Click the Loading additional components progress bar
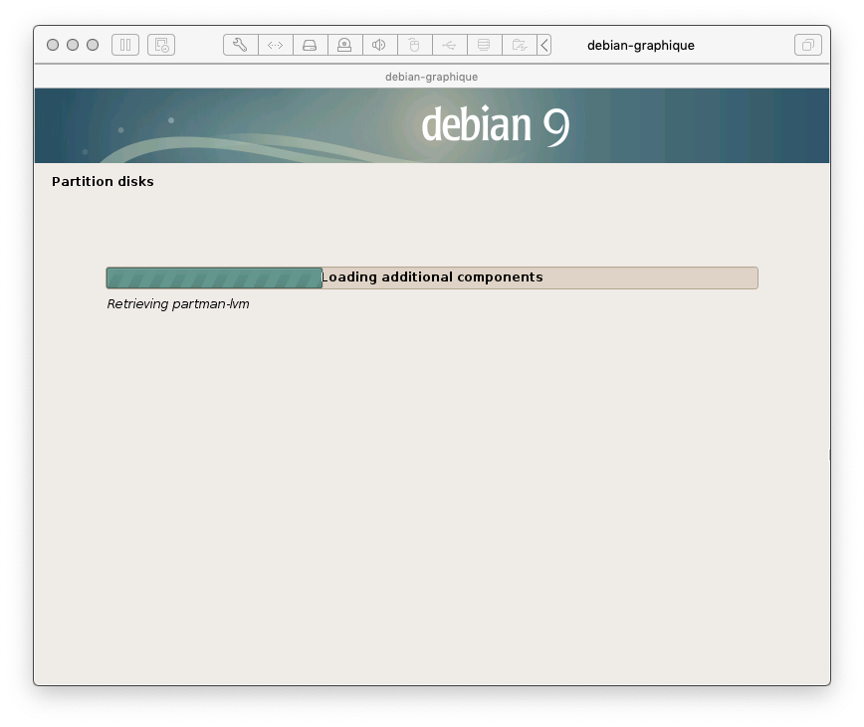This screenshot has height=727, width=864. click(x=432, y=277)
